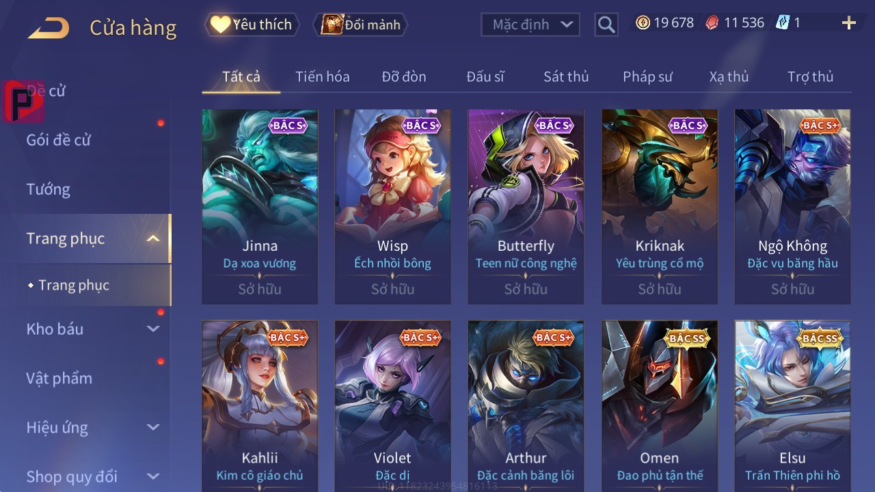Tap the back arrow icon

pyautogui.click(x=48, y=28)
